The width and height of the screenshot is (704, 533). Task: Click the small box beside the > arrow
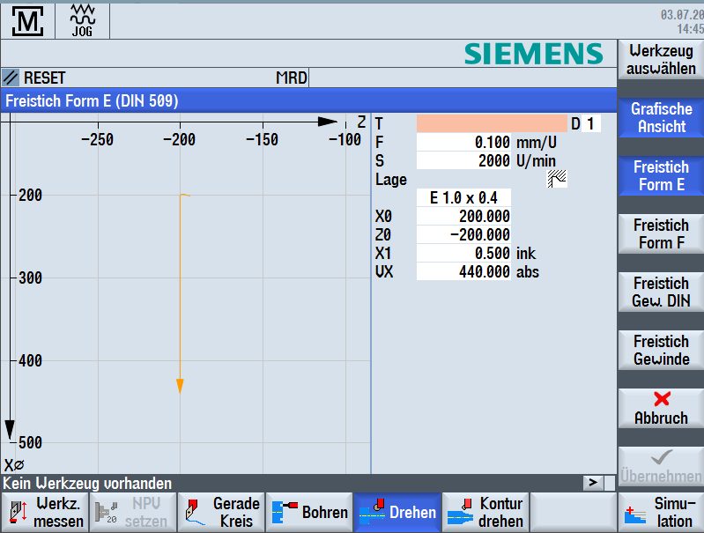coord(610,483)
